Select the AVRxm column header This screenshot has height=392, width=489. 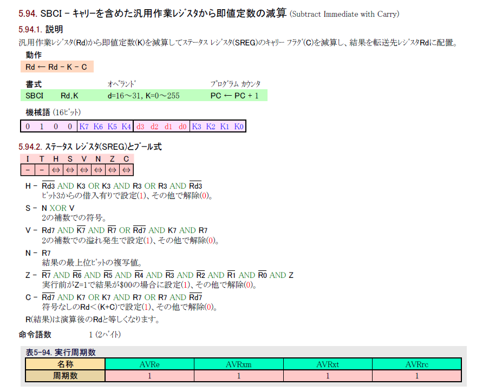(x=238, y=364)
